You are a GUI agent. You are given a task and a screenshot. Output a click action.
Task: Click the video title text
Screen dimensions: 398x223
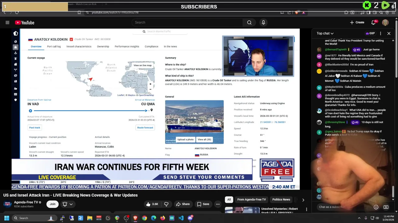tap(71, 195)
